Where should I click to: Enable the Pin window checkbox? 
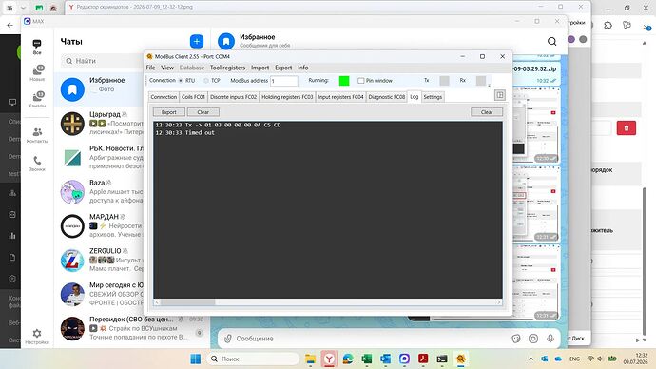click(360, 80)
